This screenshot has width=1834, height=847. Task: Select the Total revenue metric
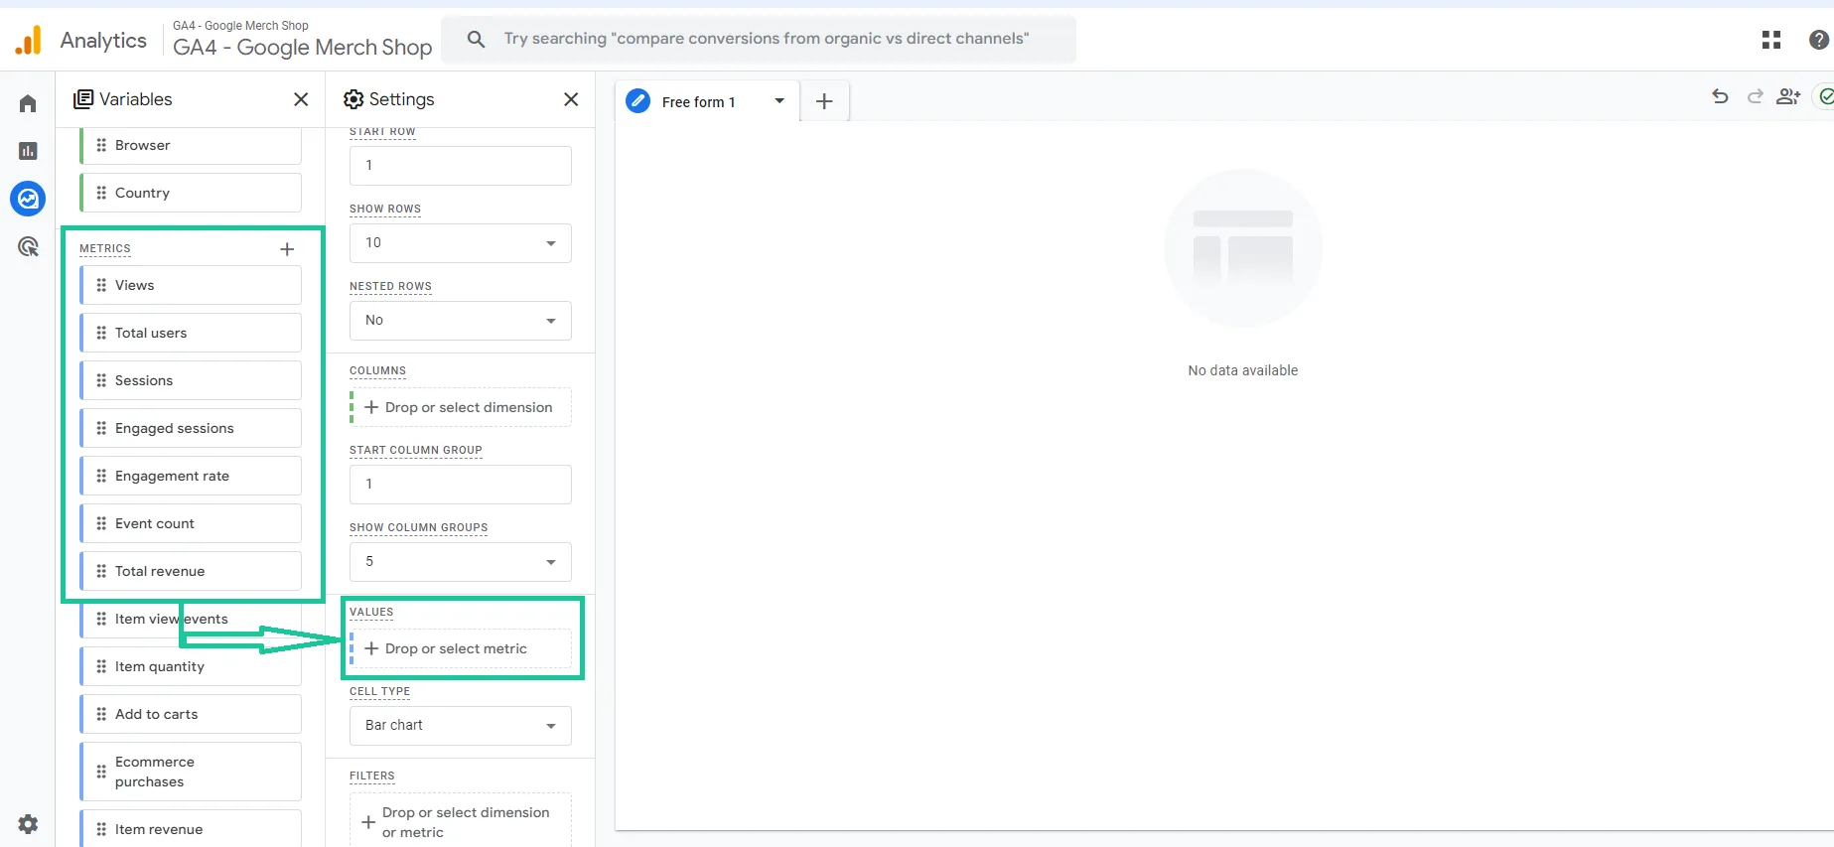[x=191, y=571]
